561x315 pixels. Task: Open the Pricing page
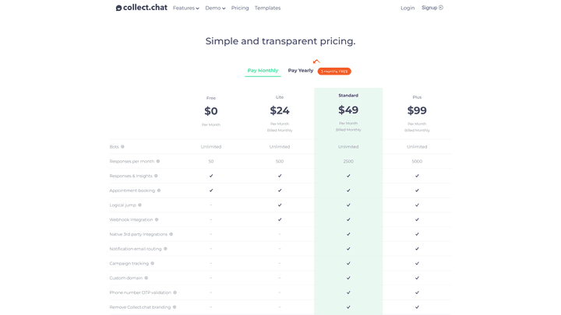tap(240, 8)
